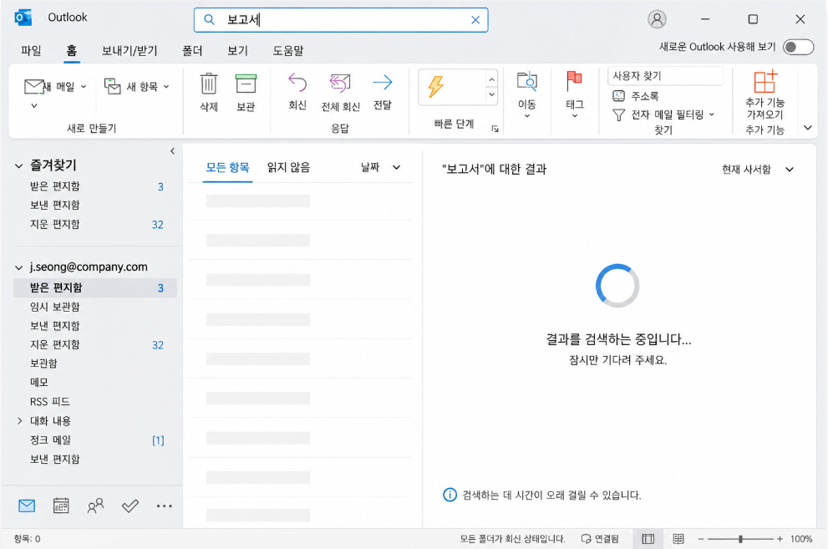This screenshot has width=828, height=549.
Task: Open the People contacts icon
Action: click(x=95, y=506)
